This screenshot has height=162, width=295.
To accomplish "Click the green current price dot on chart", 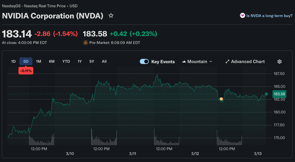I will pos(266,94).
